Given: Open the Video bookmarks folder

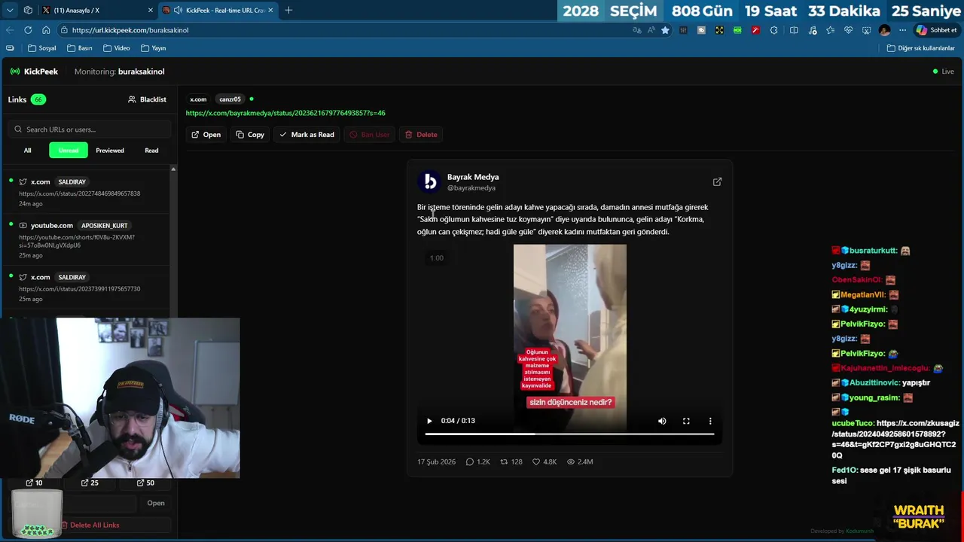Looking at the screenshot, I should [117, 48].
